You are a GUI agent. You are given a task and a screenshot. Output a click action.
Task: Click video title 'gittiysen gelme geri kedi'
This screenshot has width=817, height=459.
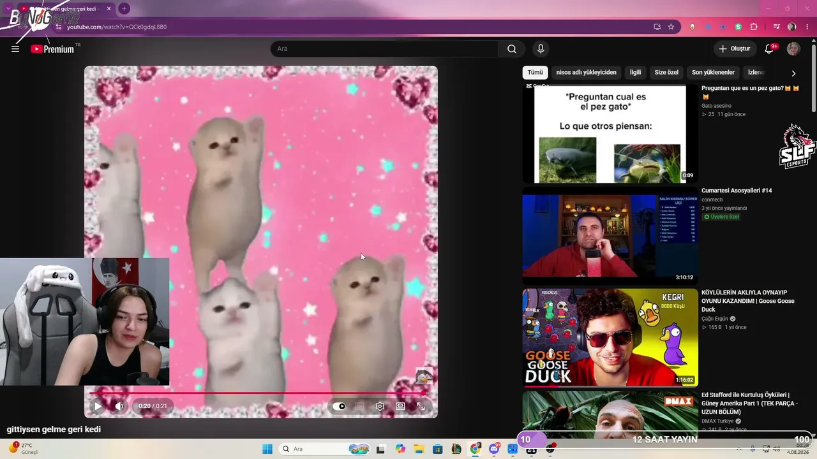tap(54, 430)
